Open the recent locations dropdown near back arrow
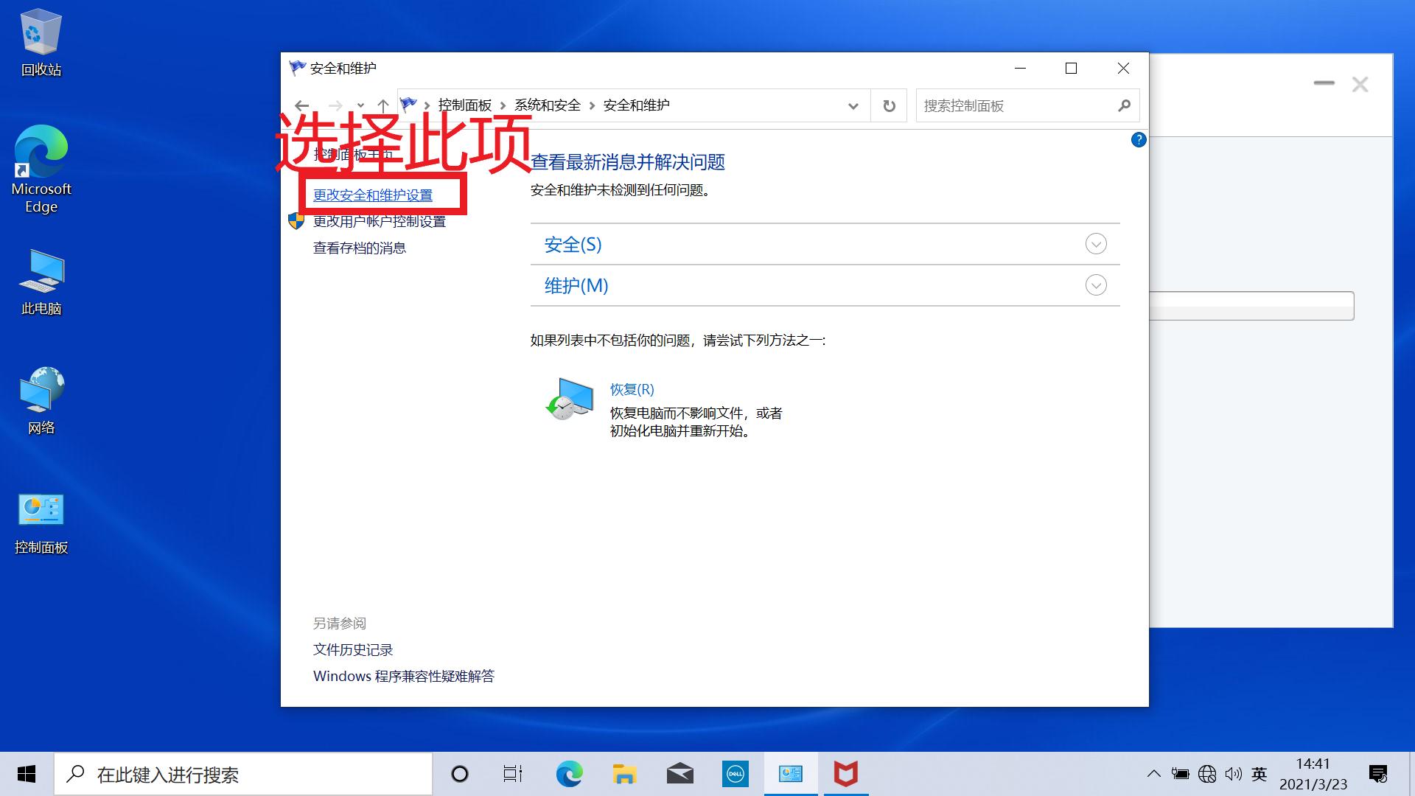Screen dimensions: 1415x796 359,105
